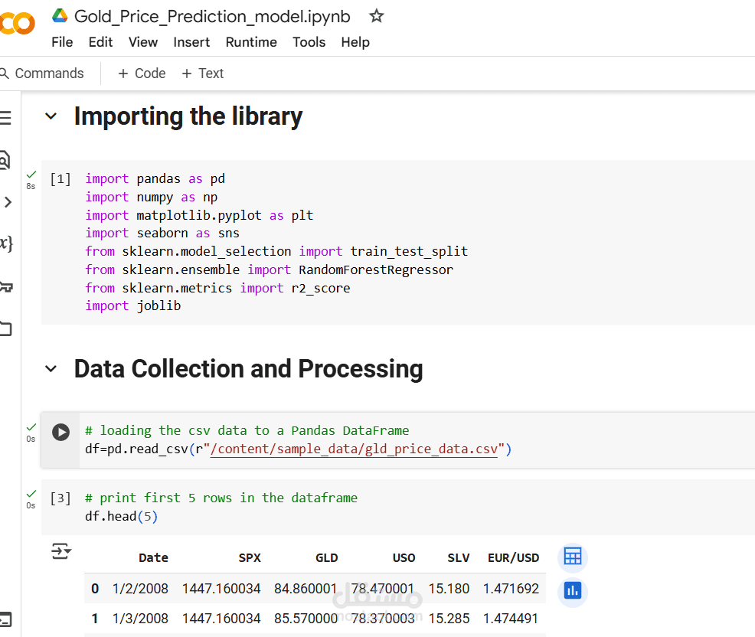Click the 1.471692 EUR/USD value

pyautogui.click(x=511, y=588)
